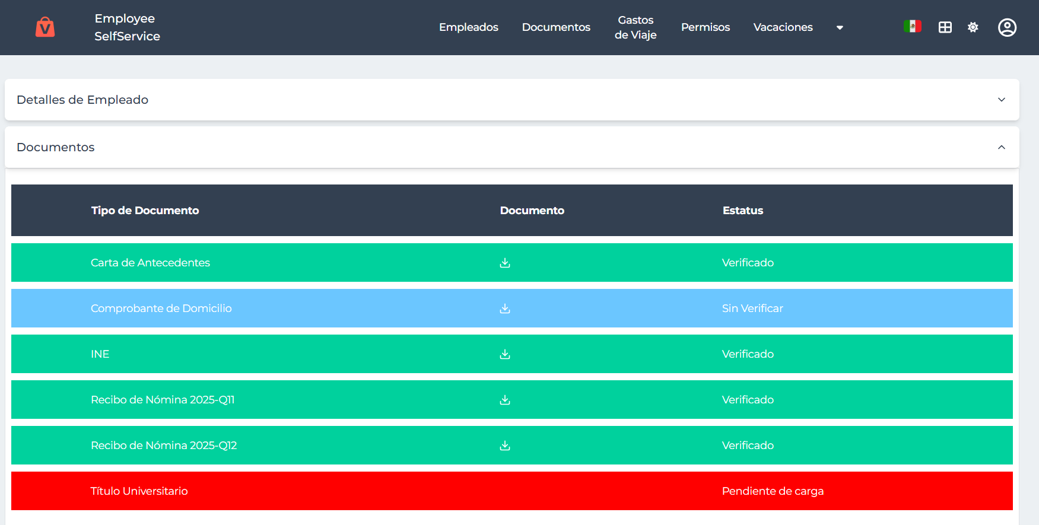Open the dropdown arrow next to Vacaciones
This screenshot has width=1039, height=525.
point(840,28)
